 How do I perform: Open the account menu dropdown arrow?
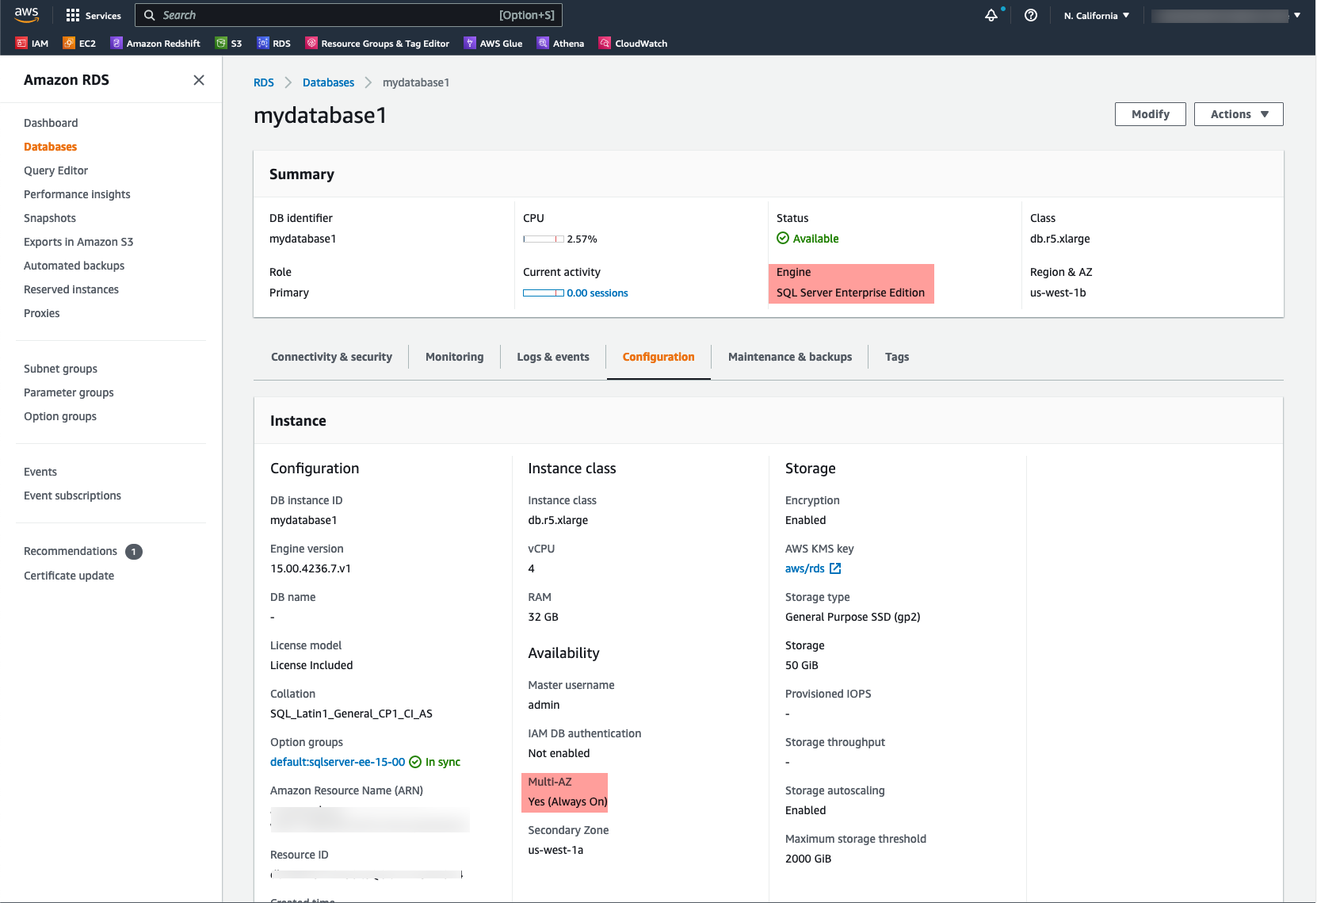(1297, 15)
